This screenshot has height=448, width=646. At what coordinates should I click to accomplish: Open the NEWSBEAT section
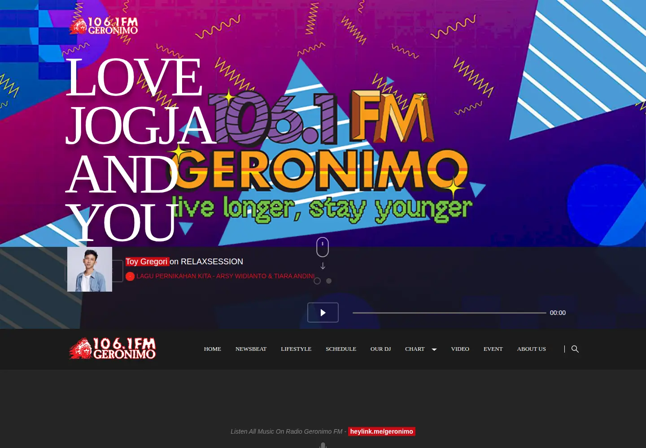(x=251, y=349)
